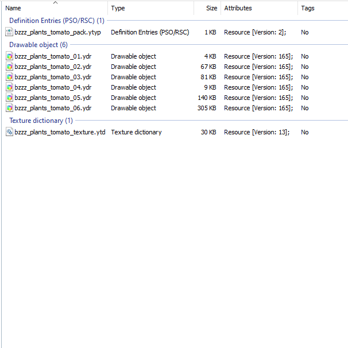Sort files by the Size column header
348x348 pixels.
pyautogui.click(x=207, y=8)
